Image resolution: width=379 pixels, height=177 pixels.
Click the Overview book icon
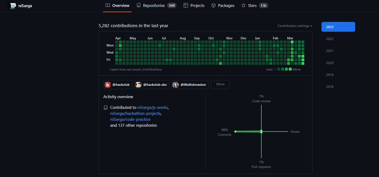[108, 5]
